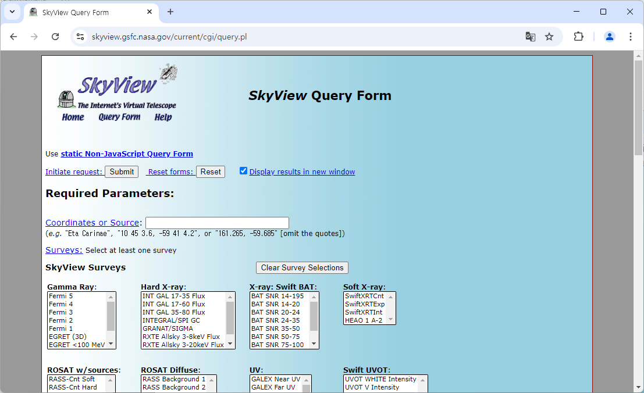Submit the query form

(122, 172)
